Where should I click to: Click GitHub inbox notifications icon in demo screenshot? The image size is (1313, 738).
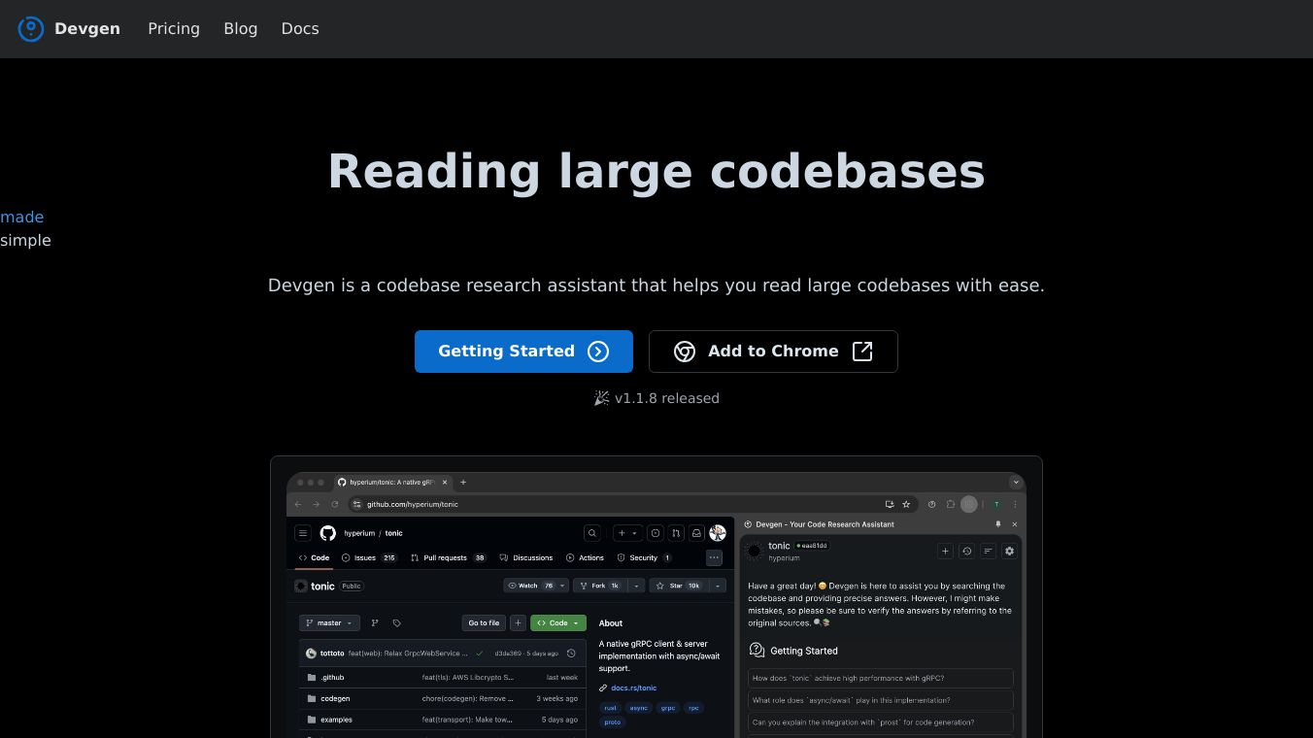(x=697, y=533)
